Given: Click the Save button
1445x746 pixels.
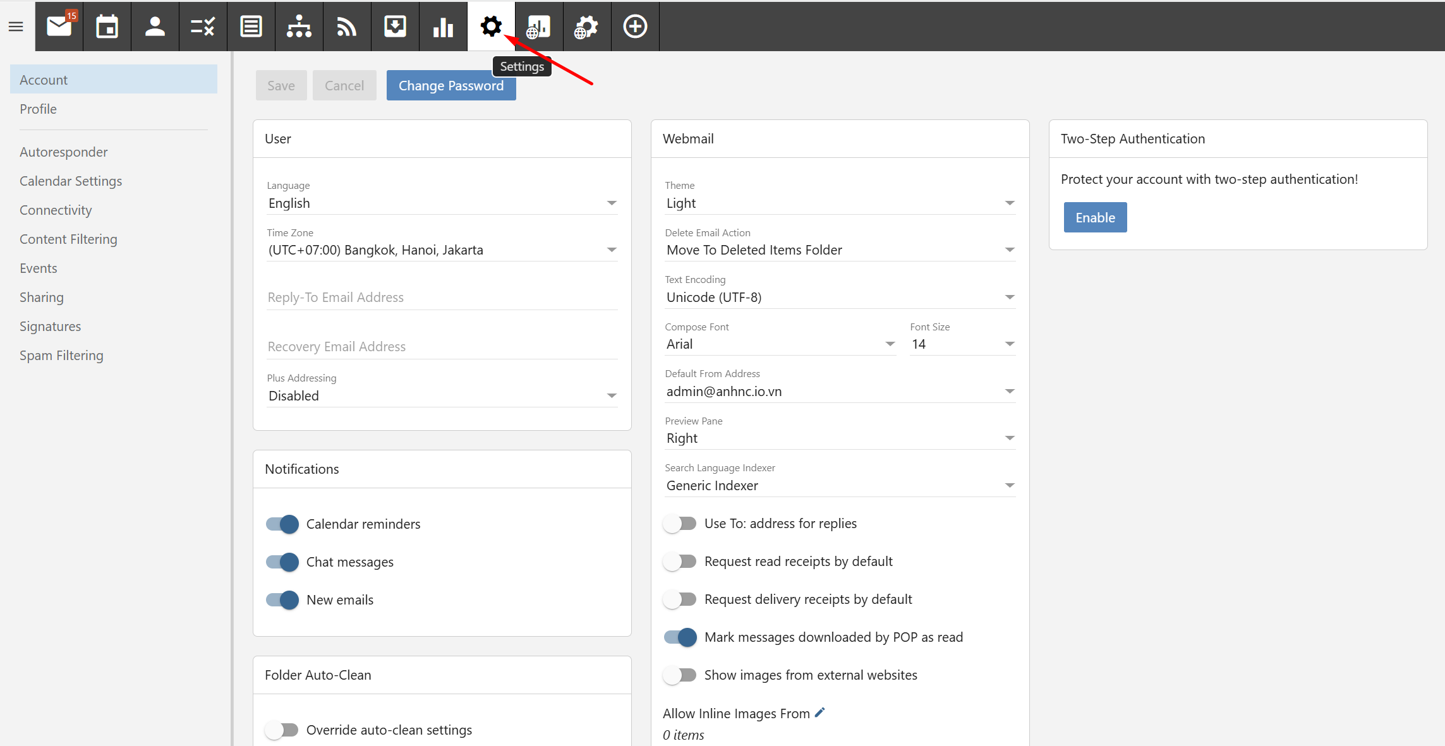Looking at the screenshot, I should 281,85.
